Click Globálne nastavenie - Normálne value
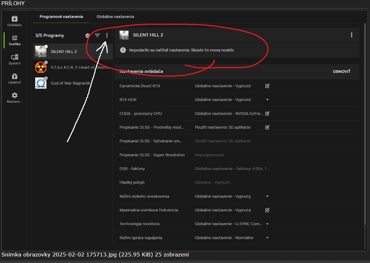 click(x=224, y=238)
